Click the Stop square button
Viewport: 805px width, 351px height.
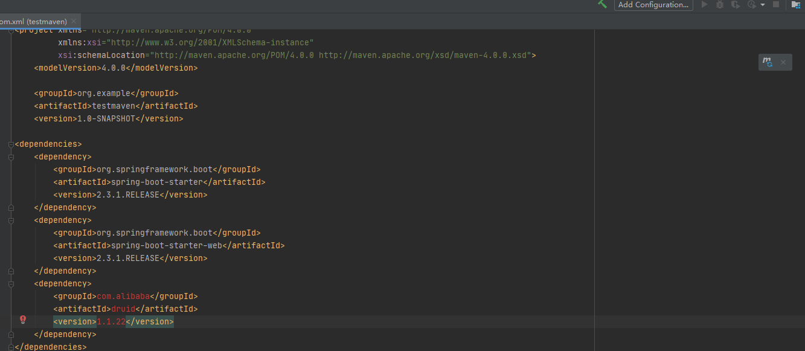coord(776,4)
